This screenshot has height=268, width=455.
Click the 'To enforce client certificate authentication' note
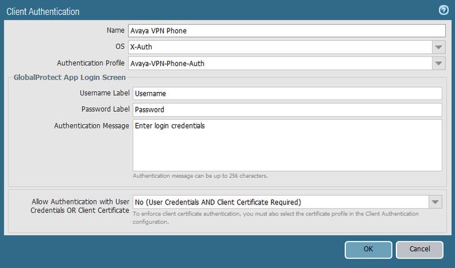pyautogui.click(x=276, y=218)
